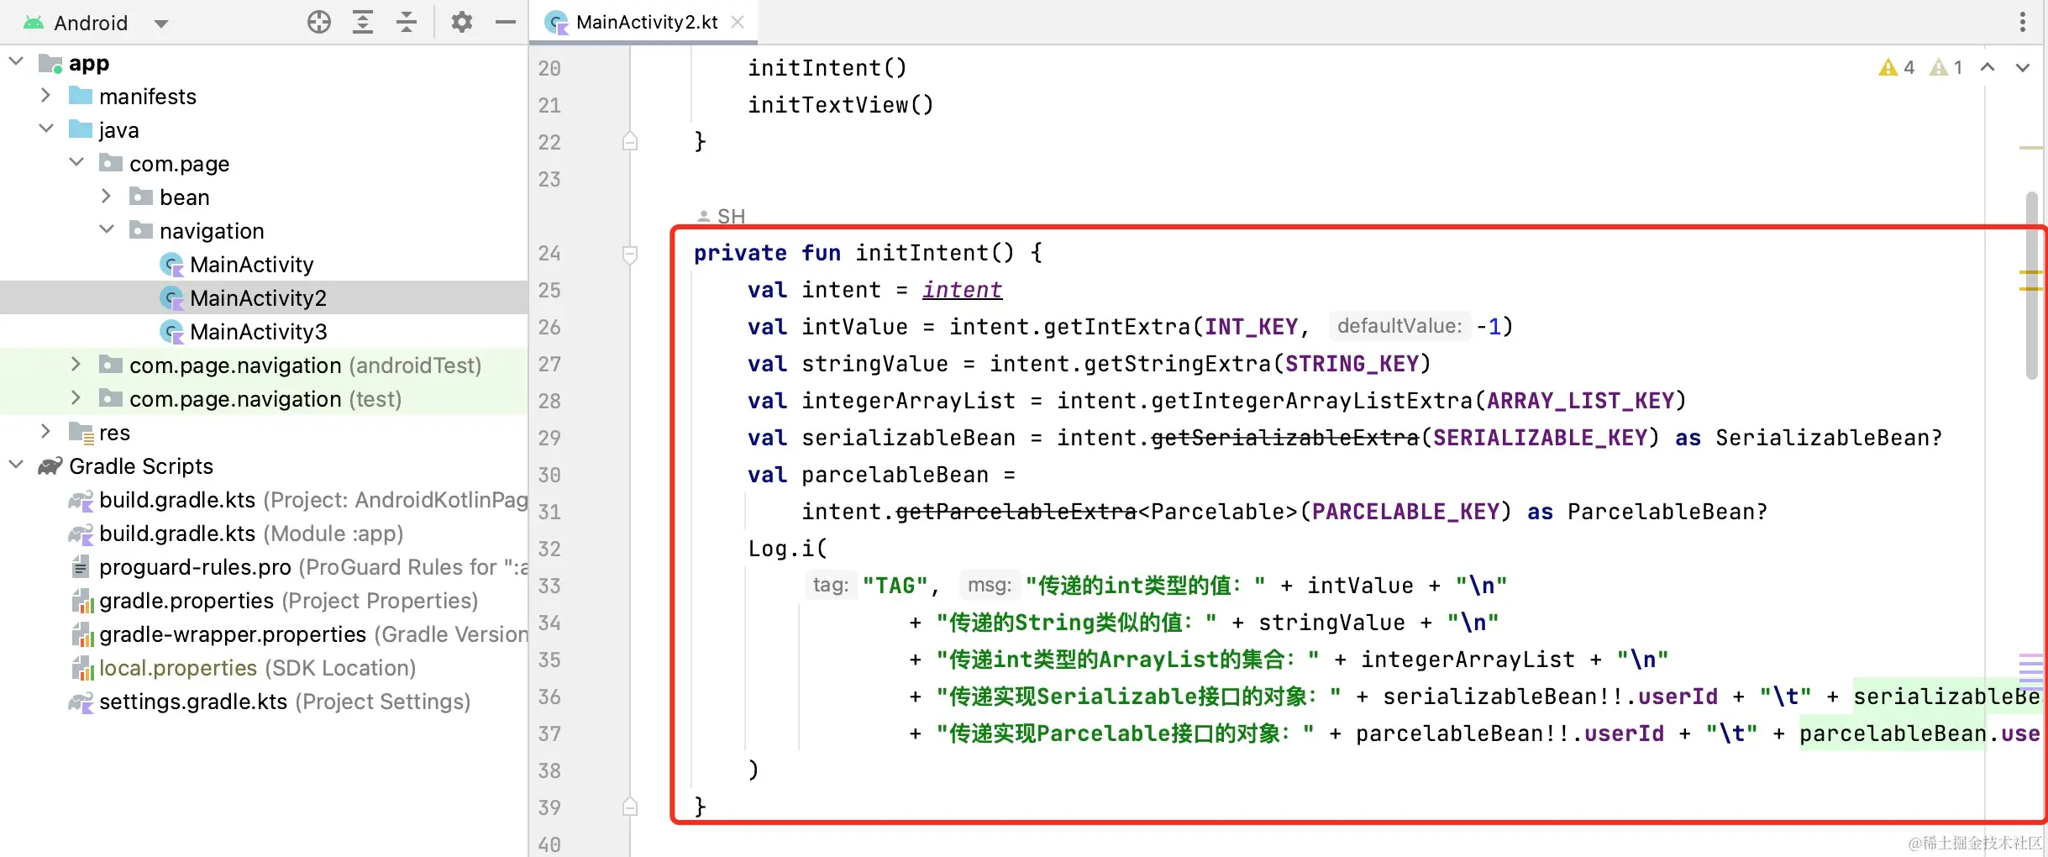Expand com.page.navigation (androidTest) package

pos(76,364)
